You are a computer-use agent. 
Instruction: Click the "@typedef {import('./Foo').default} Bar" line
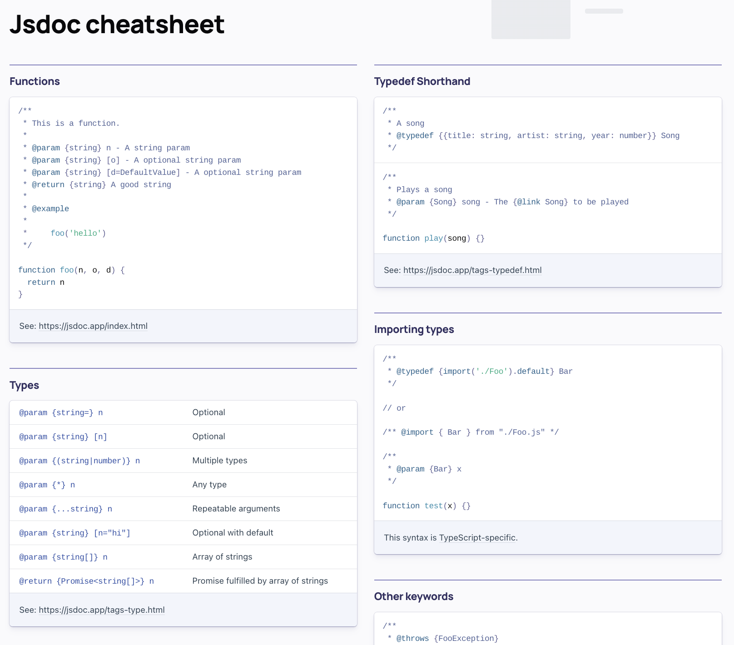coord(480,372)
